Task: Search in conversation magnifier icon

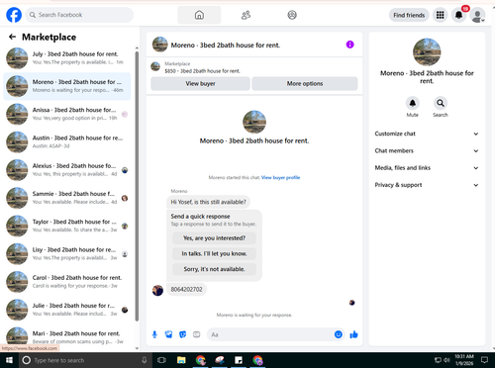Action: point(441,103)
